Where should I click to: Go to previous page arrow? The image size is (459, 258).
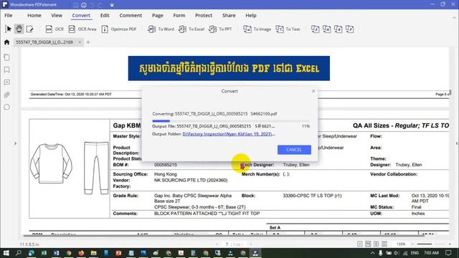217,244
